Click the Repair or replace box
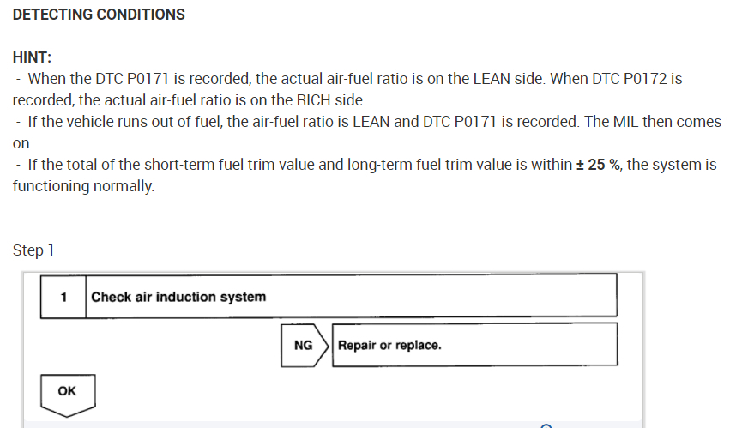 click(474, 346)
